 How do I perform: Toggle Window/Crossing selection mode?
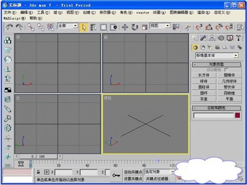[113, 27]
